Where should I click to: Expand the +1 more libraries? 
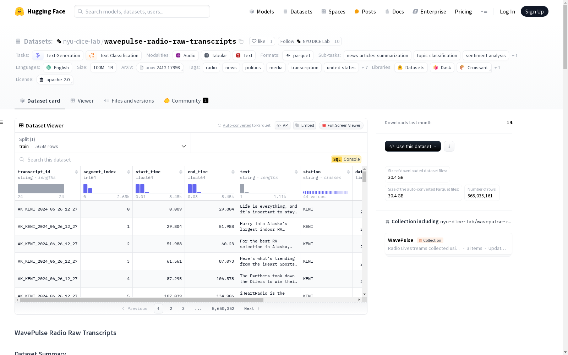[x=497, y=67]
